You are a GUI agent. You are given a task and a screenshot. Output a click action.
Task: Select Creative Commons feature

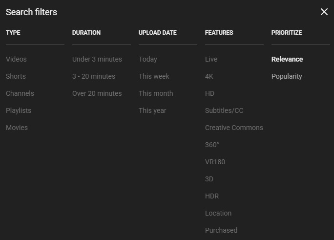coord(234,128)
